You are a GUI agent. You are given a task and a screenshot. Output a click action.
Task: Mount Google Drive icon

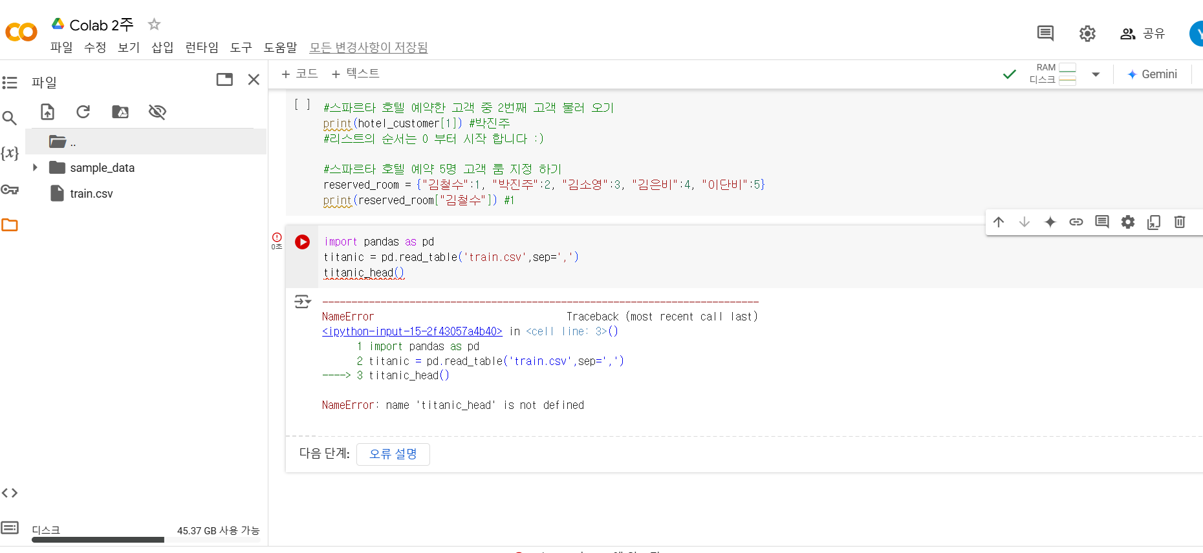(120, 112)
